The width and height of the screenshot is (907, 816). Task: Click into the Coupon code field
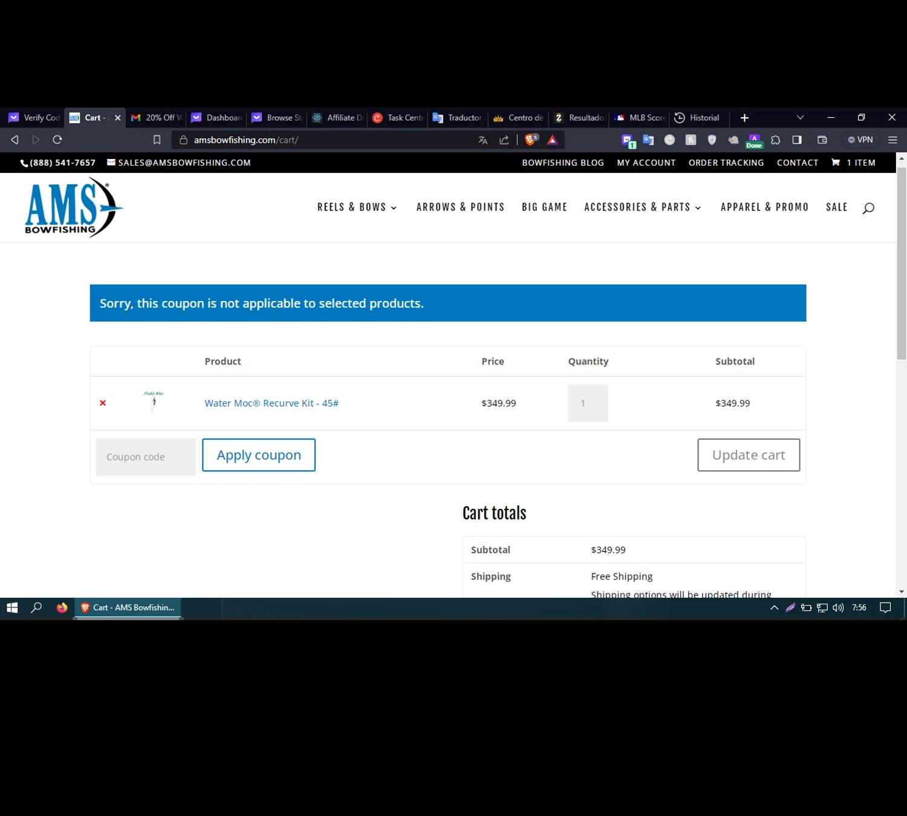[146, 457]
